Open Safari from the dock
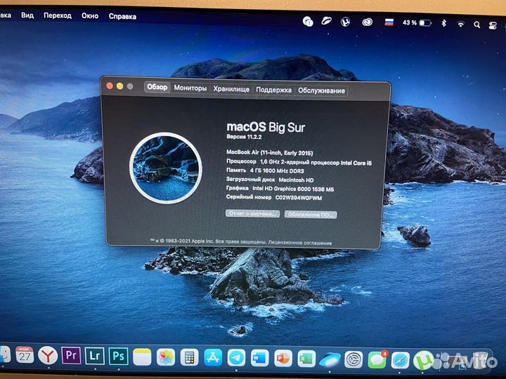506x379 pixels. (x=401, y=360)
